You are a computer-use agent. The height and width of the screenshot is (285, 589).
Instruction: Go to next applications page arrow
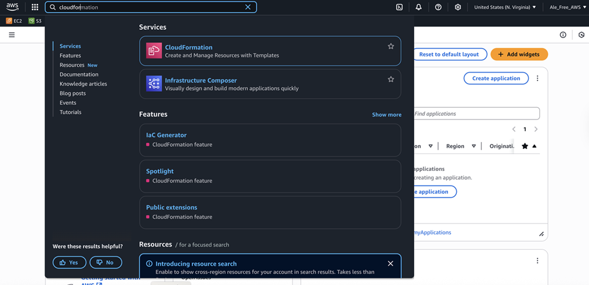(x=536, y=129)
